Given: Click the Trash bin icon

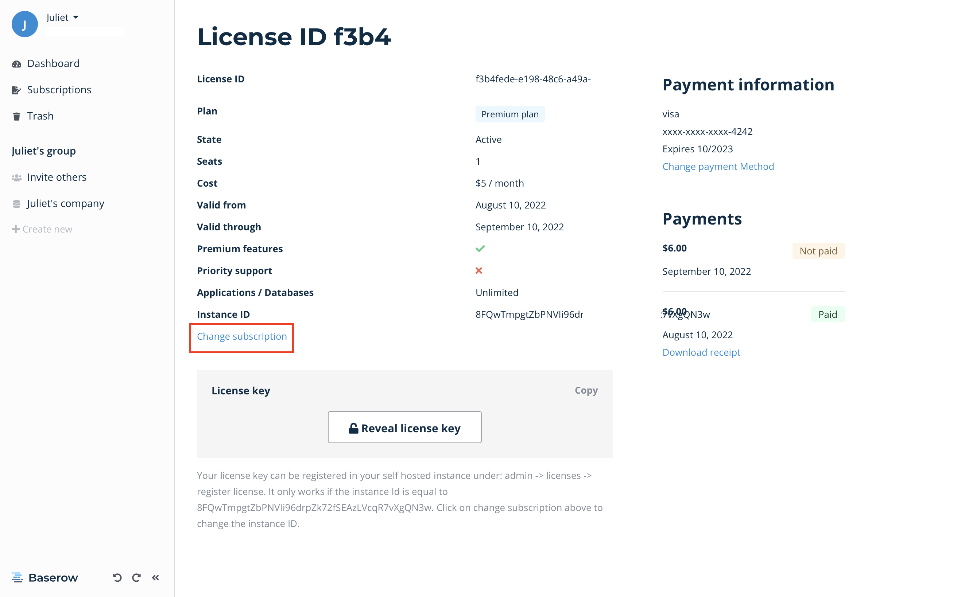Looking at the screenshot, I should pyautogui.click(x=16, y=117).
